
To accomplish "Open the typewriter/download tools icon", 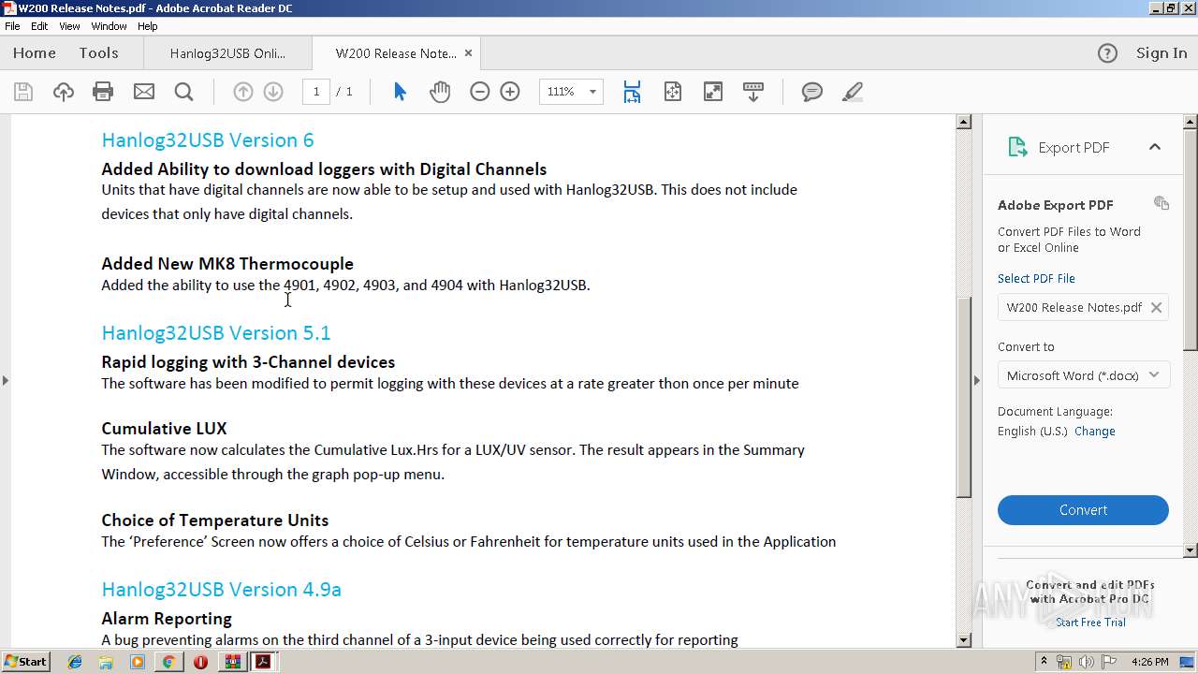I will (753, 92).
